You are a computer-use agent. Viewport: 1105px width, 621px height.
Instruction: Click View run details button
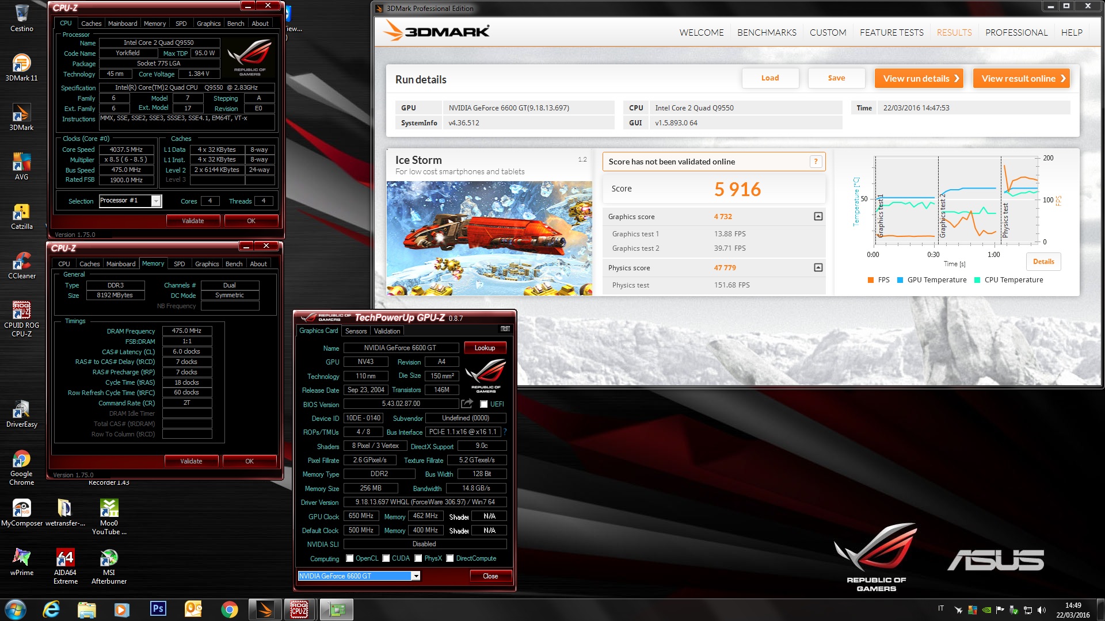919,78
